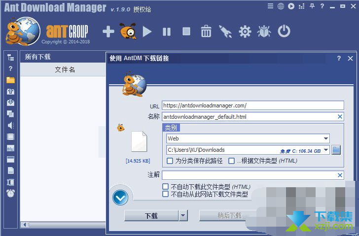Image resolution: width=359 pixels, height=236 pixels.
Task: Click the 下载 button
Action: click(151, 215)
